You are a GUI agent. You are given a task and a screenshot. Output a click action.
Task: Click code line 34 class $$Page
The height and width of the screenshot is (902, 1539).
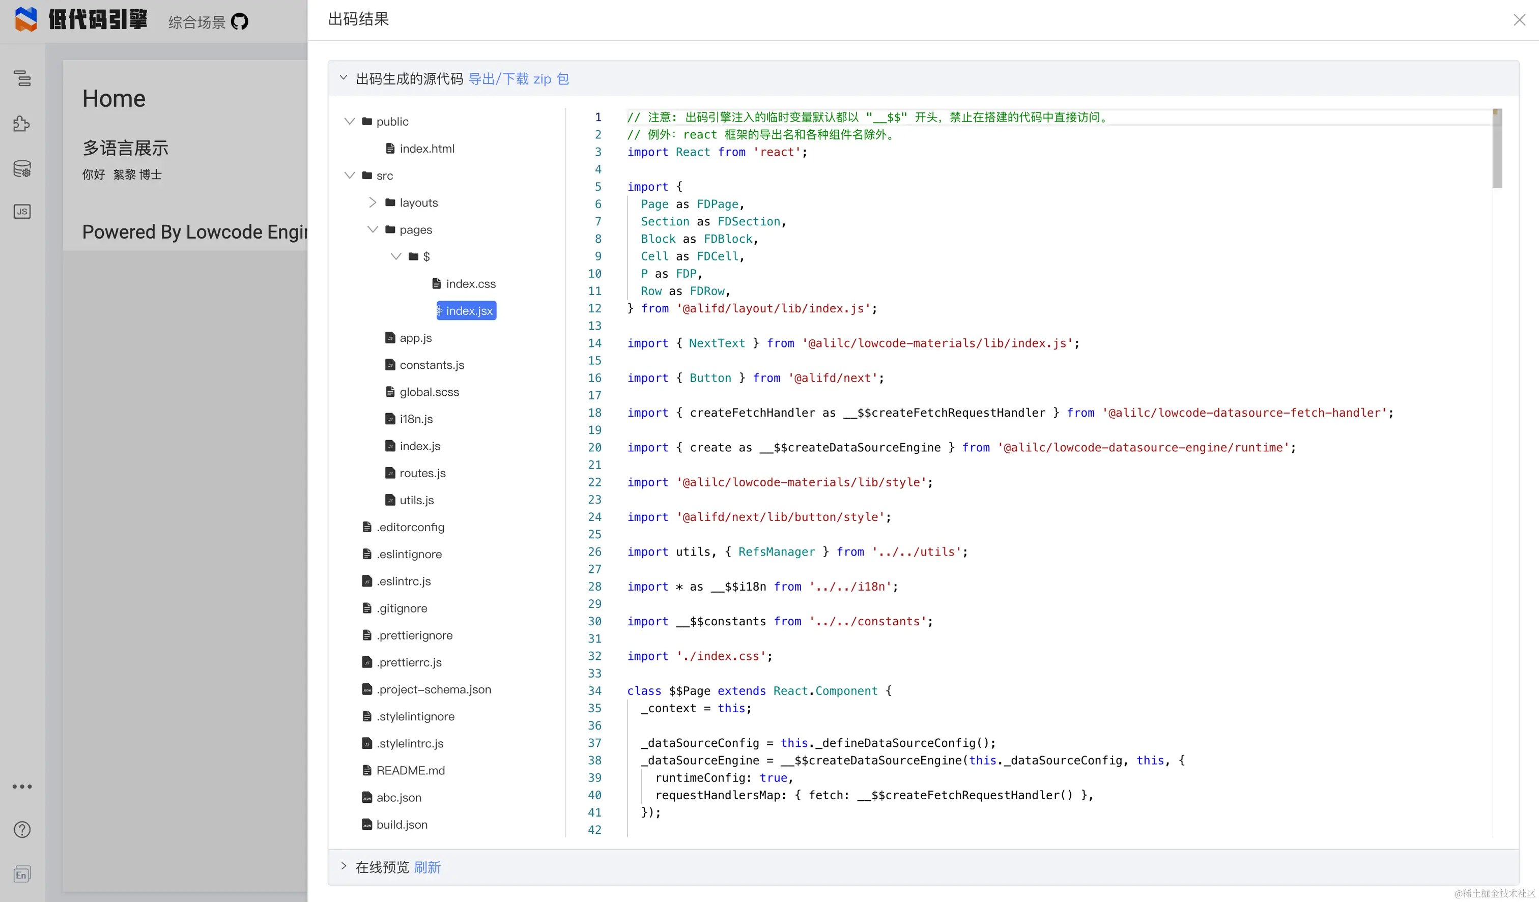[x=759, y=691]
